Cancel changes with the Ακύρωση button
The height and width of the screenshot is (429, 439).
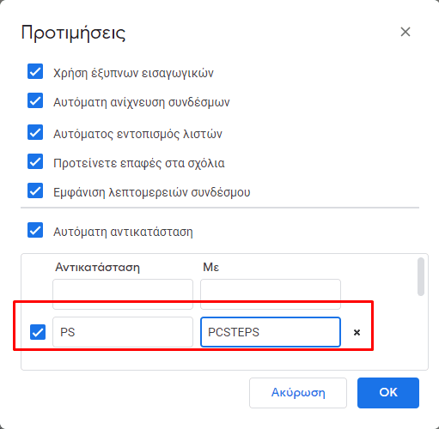[x=298, y=393]
